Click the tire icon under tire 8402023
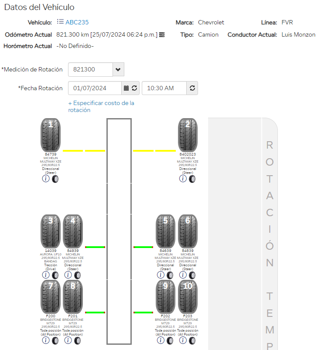This screenshot has height=350, width=318. [x=192, y=179]
